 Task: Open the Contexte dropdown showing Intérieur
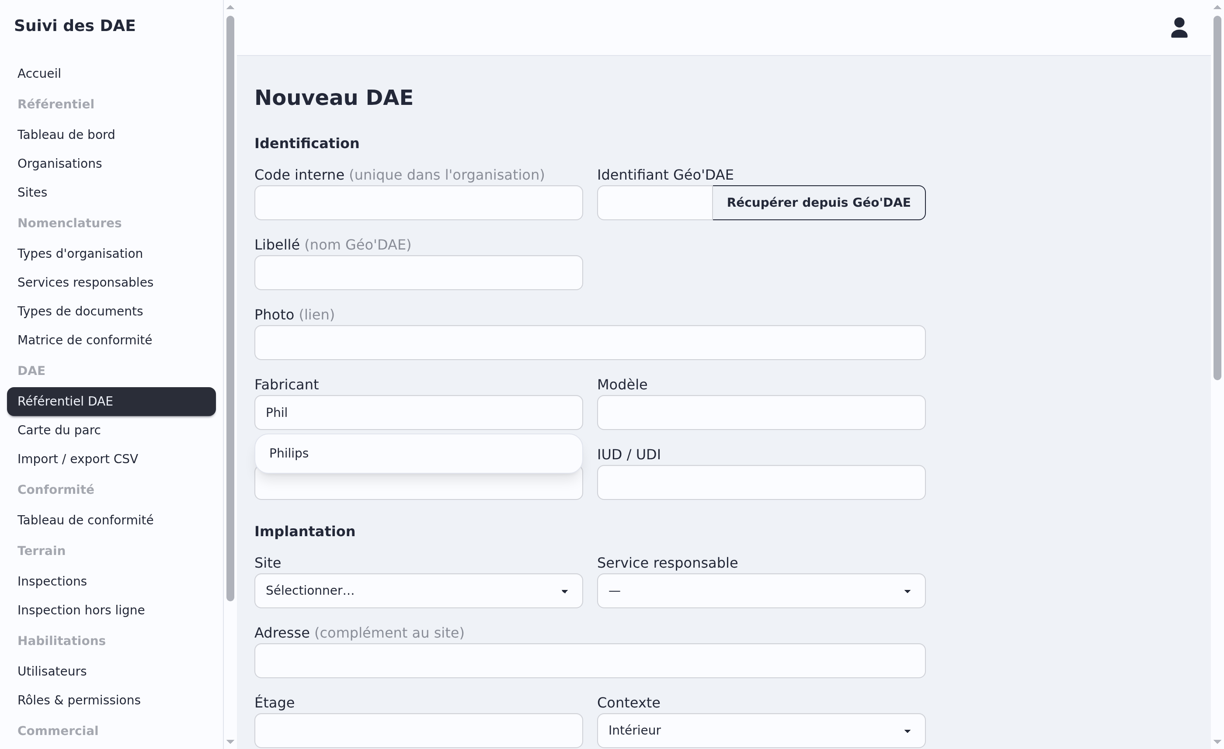click(x=761, y=730)
